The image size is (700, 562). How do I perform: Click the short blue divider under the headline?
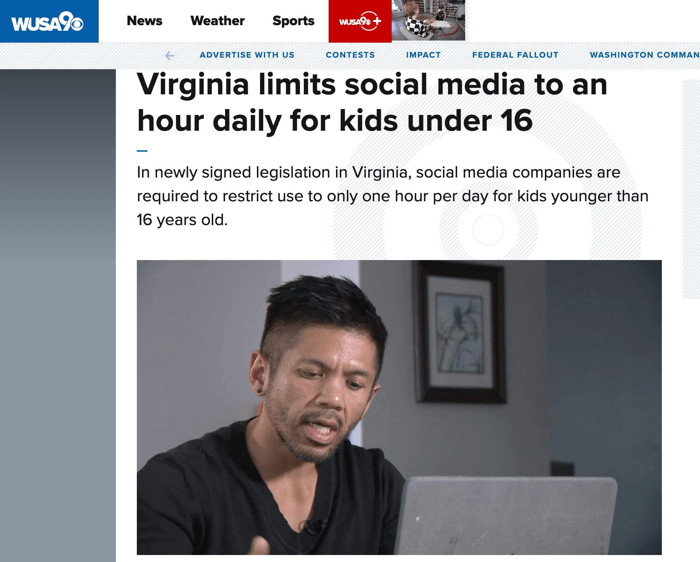(x=142, y=151)
